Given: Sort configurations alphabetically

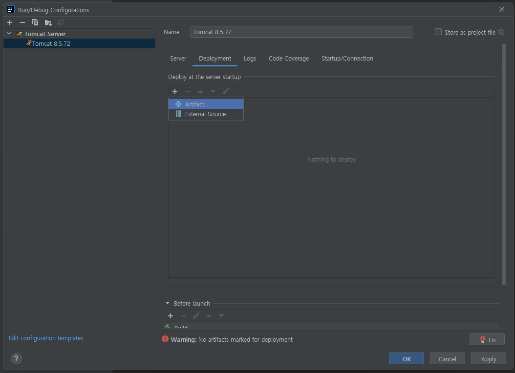Looking at the screenshot, I should pyautogui.click(x=61, y=22).
